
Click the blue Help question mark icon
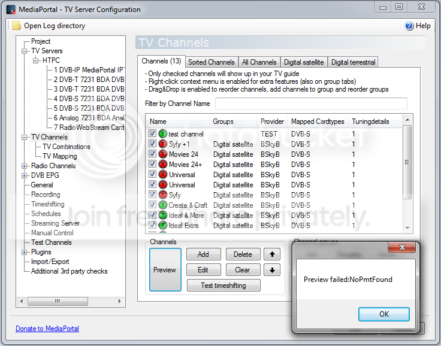coord(409,26)
